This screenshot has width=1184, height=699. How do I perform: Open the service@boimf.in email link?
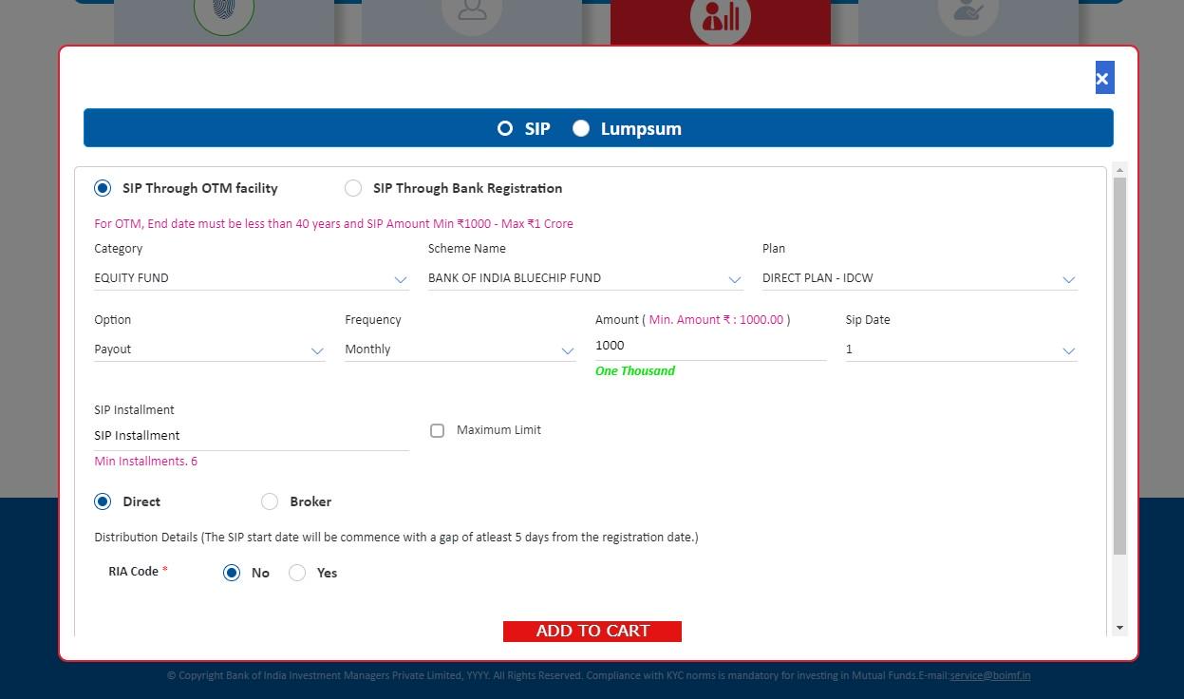990,675
